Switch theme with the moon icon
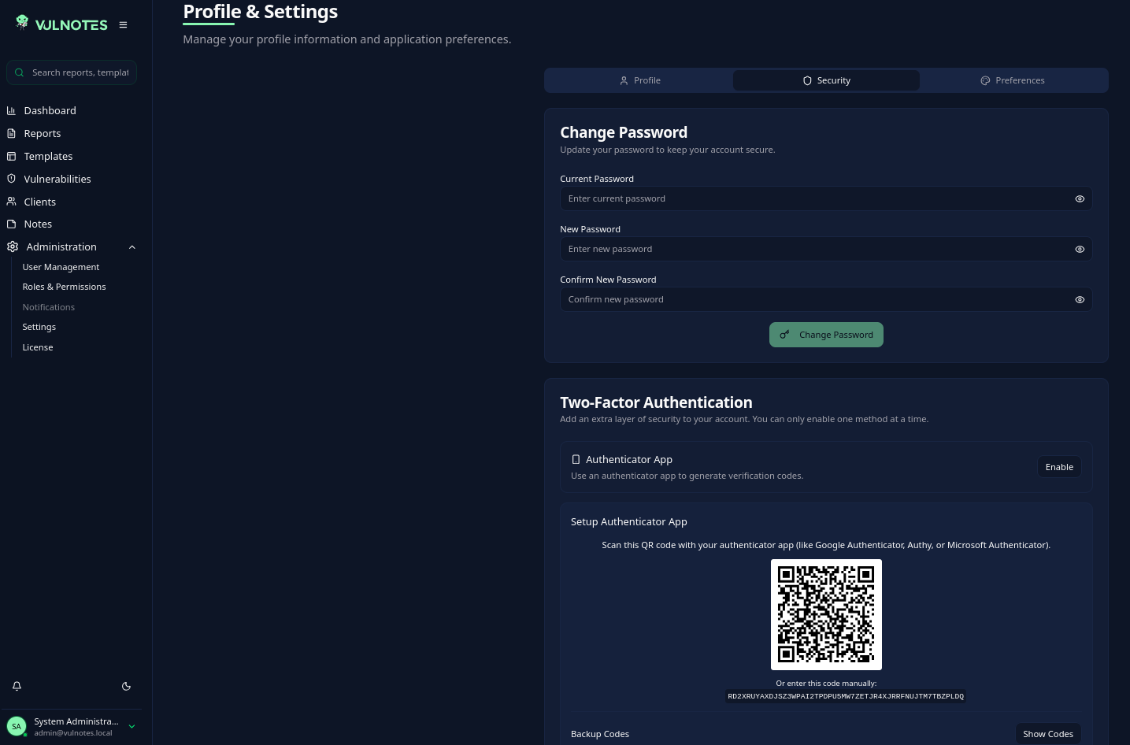 [126, 687]
